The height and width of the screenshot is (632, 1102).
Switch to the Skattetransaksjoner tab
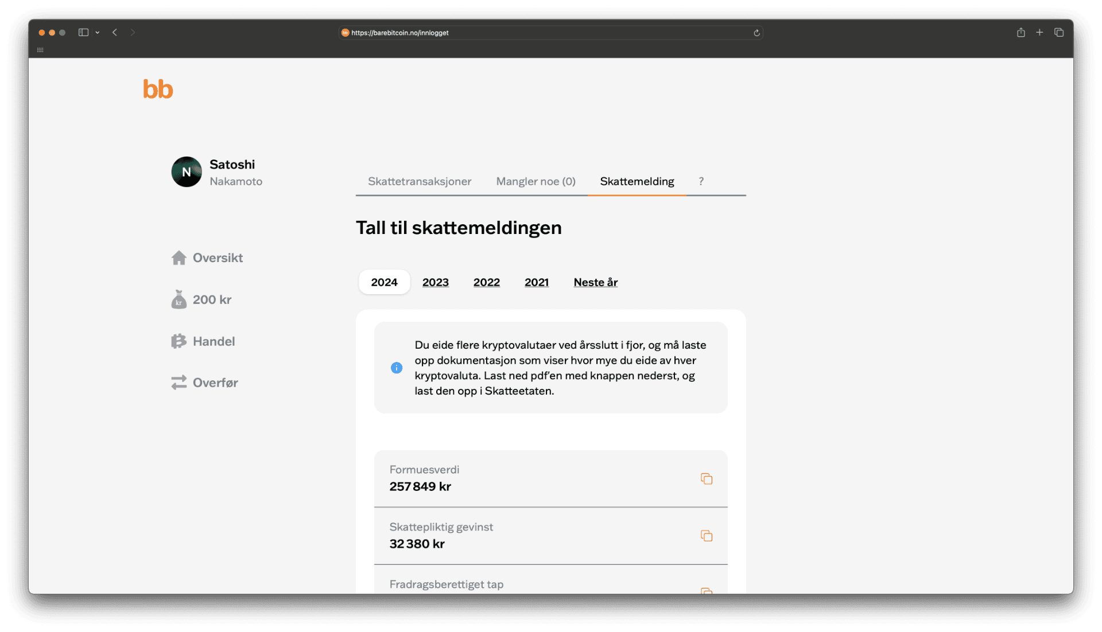420,181
